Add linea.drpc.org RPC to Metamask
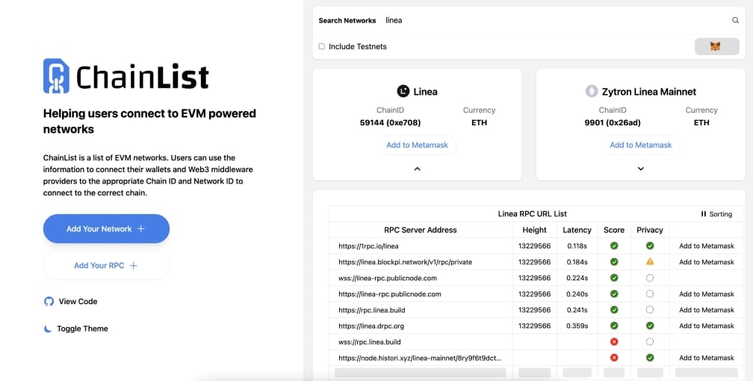The height and width of the screenshot is (381, 753). pyautogui.click(x=707, y=326)
